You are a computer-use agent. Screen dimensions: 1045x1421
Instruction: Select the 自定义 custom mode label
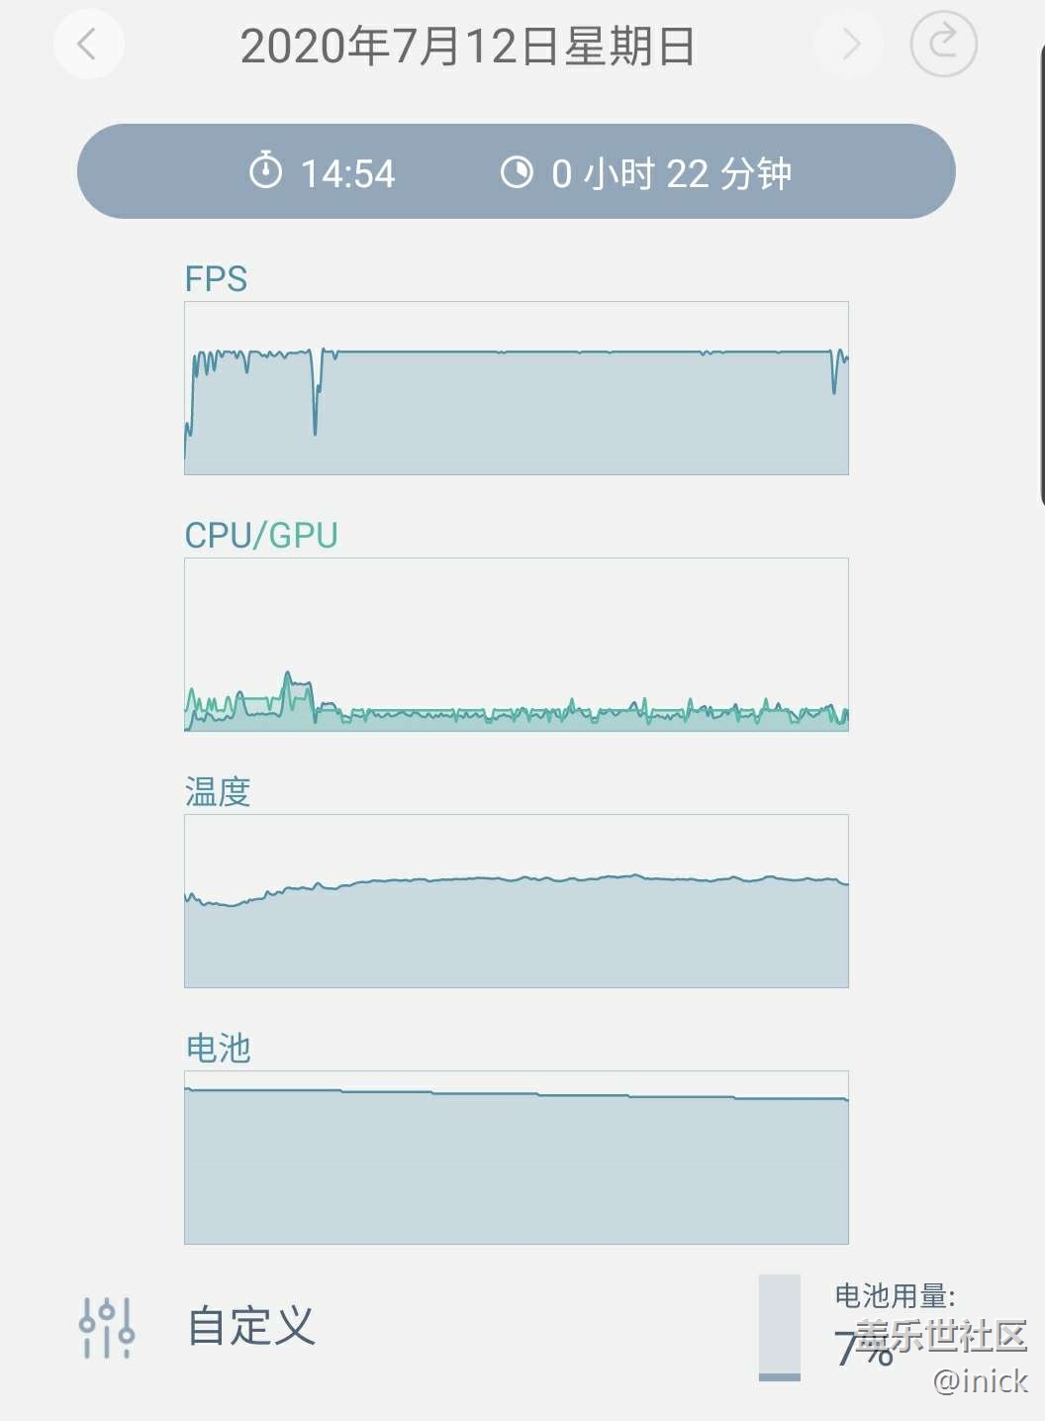click(251, 1326)
